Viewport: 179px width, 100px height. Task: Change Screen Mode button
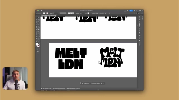38,52
